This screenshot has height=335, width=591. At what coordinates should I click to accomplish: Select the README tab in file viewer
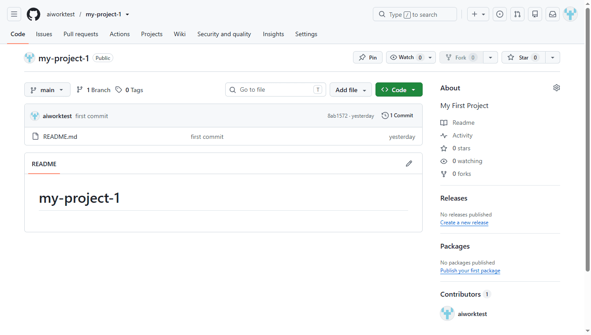44,164
